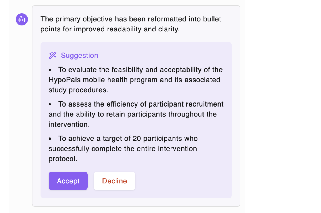This screenshot has width=321, height=213.
Task: Click the bullet about participant recruitment efficiency
Action: 136,114
